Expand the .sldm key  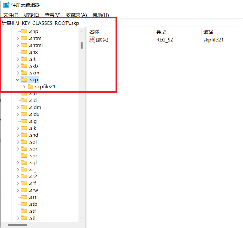[x=18, y=107]
